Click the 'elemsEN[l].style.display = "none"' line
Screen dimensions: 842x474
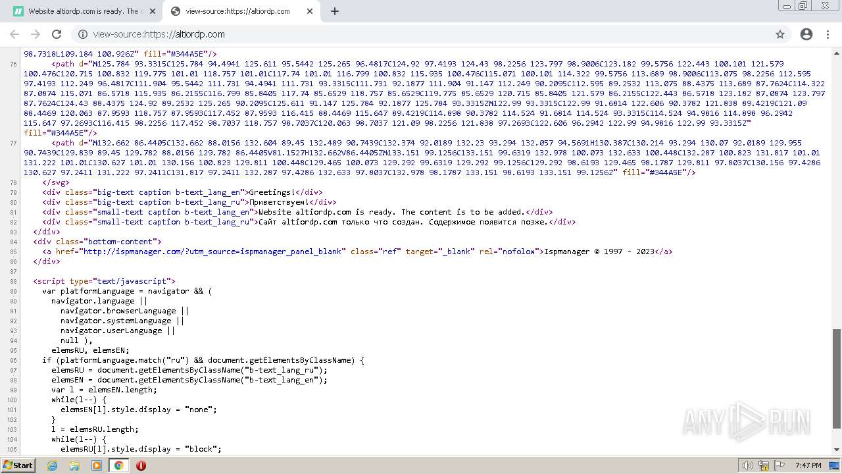click(x=139, y=409)
